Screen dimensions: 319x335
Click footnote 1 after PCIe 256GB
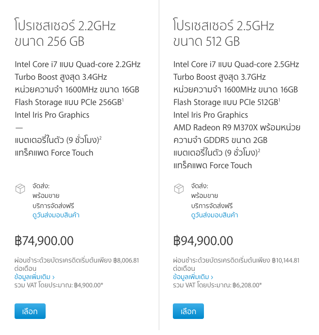[x=123, y=100]
